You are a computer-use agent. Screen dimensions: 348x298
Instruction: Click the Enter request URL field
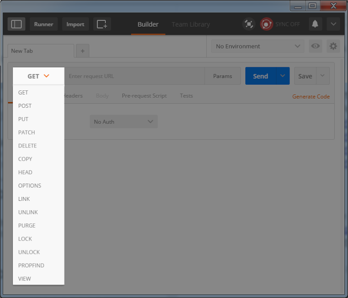(134, 76)
